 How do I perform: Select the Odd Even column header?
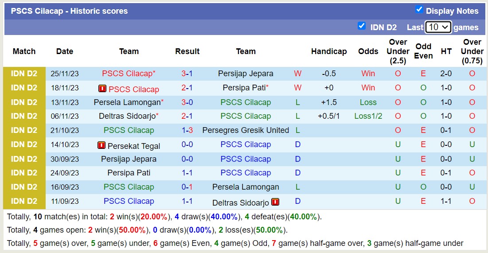(x=423, y=51)
